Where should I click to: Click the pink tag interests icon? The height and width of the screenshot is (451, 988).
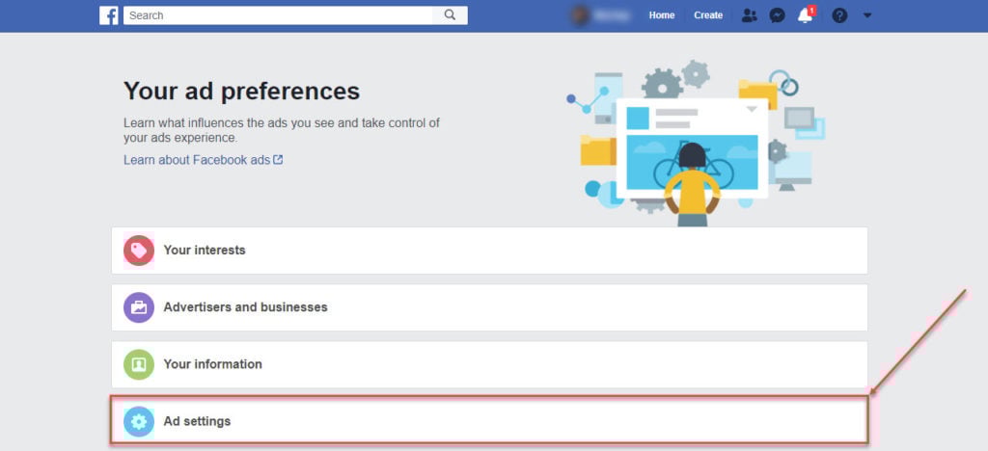139,251
